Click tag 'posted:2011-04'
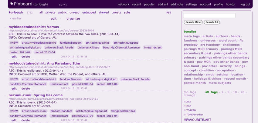The height and width of the screenshot is (123, 258). pos(20,52)
